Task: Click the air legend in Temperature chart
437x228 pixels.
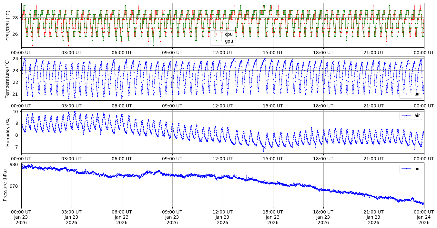Action: click(414, 94)
